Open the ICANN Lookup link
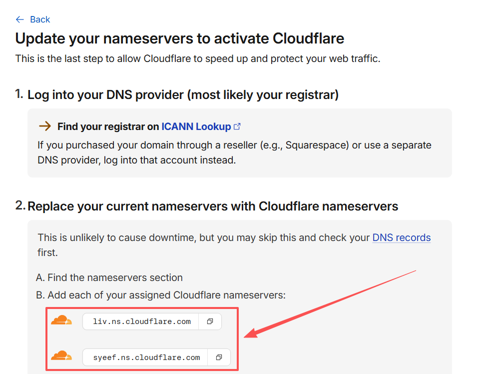The height and width of the screenshot is (374, 478). point(196,126)
